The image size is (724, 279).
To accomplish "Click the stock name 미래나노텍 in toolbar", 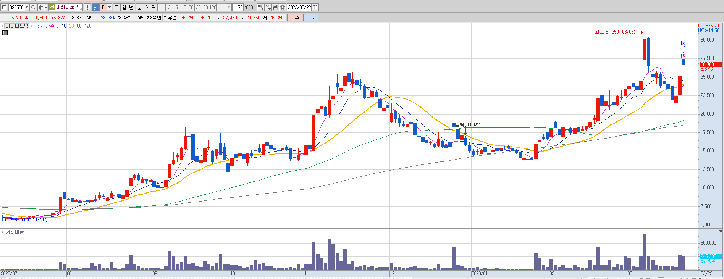I will (x=68, y=7).
